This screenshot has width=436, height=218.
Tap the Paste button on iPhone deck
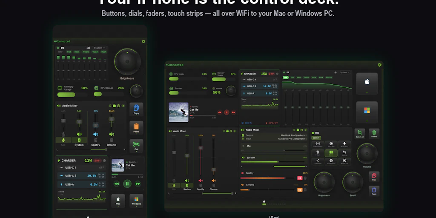(x=136, y=128)
